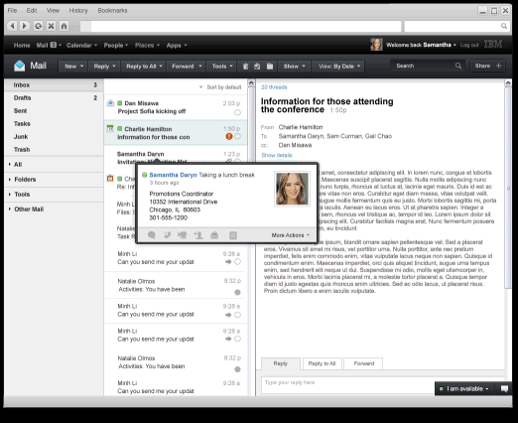The height and width of the screenshot is (423, 518).
Task: Start a chat from the contact card
Action: [152, 235]
